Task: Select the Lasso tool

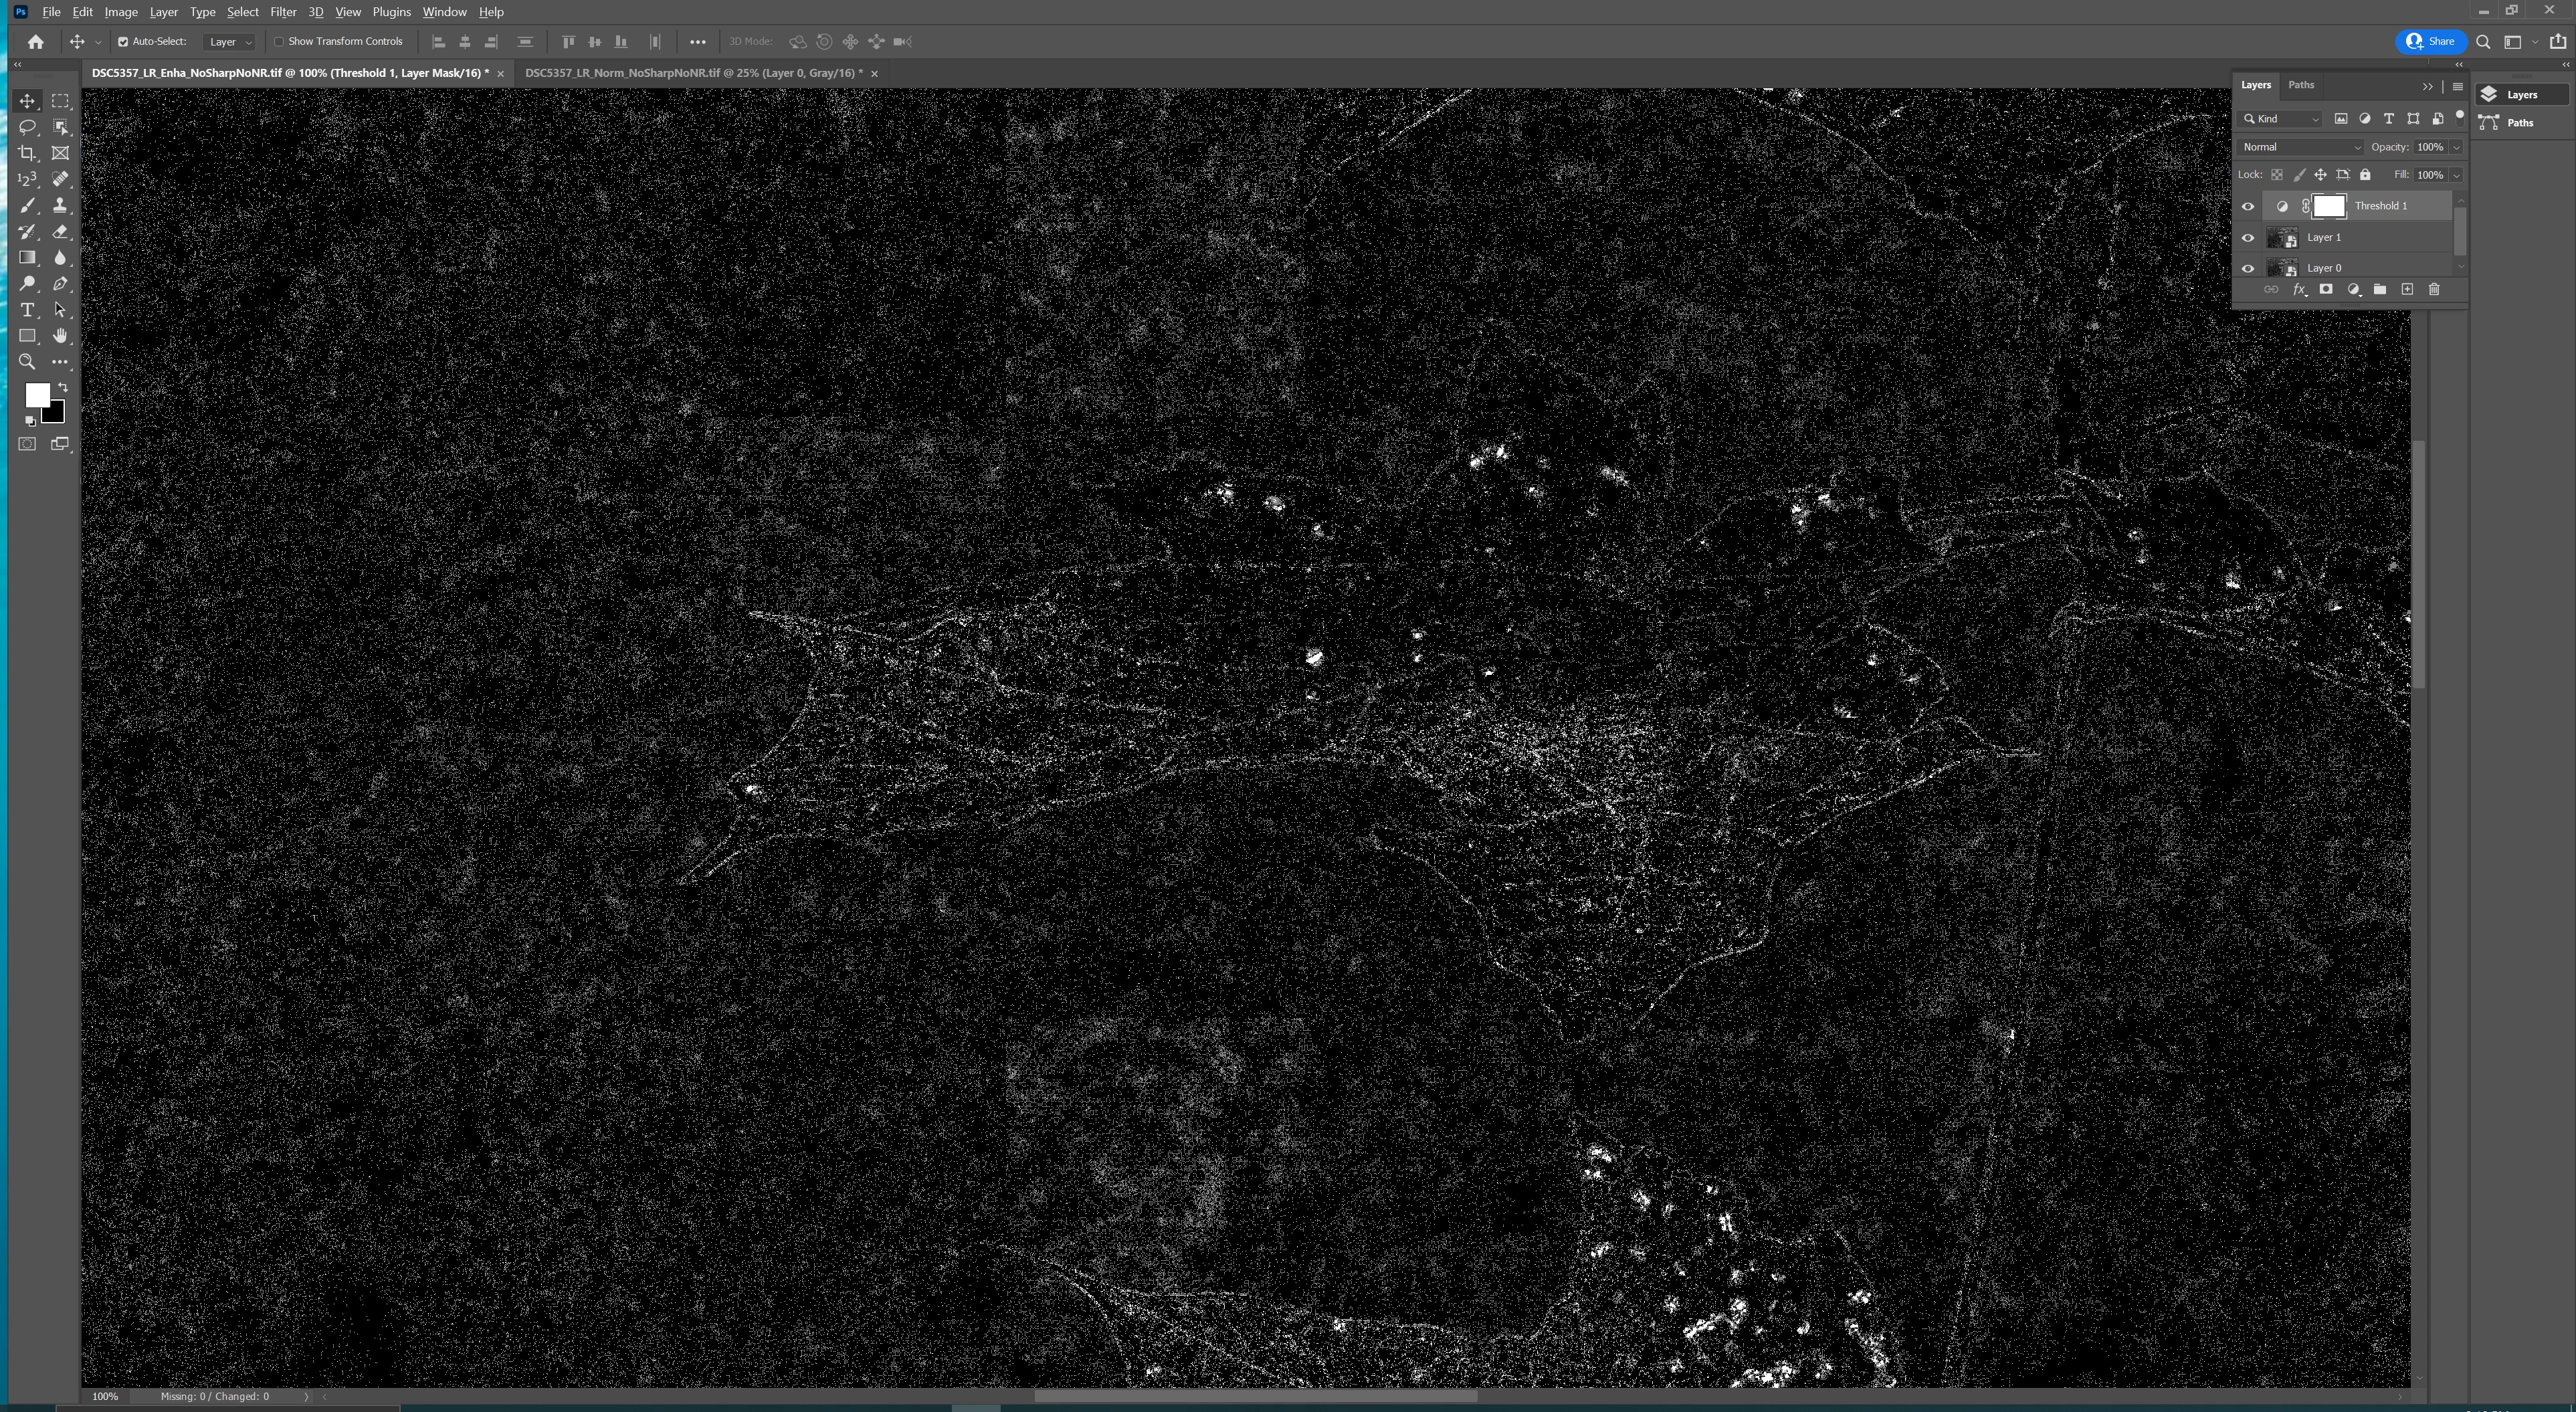Action: tap(27, 127)
